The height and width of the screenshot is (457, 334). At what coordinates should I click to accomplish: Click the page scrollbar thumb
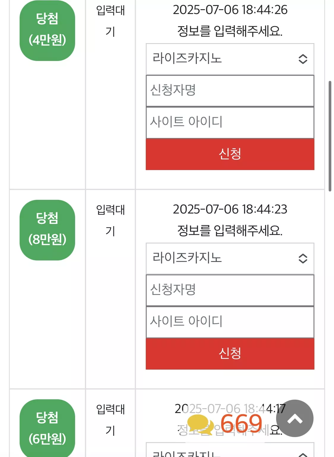tap(330, 136)
